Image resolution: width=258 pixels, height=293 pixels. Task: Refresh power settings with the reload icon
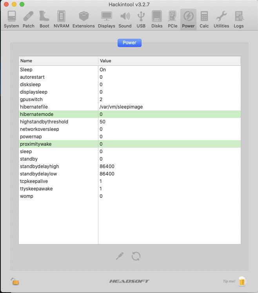point(136,256)
